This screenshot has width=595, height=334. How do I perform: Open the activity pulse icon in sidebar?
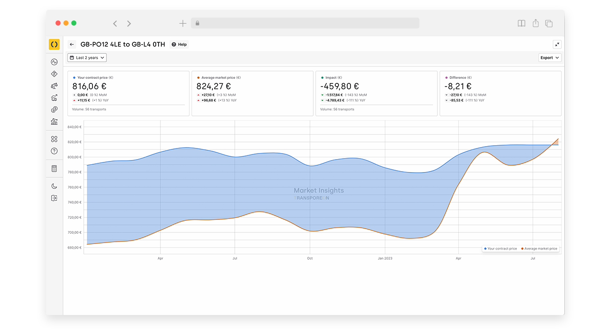pyautogui.click(x=54, y=62)
